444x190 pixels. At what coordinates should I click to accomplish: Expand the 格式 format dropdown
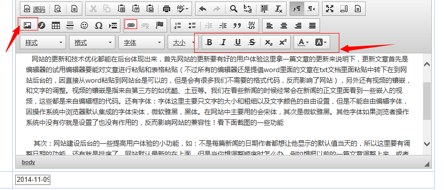[92, 43]
